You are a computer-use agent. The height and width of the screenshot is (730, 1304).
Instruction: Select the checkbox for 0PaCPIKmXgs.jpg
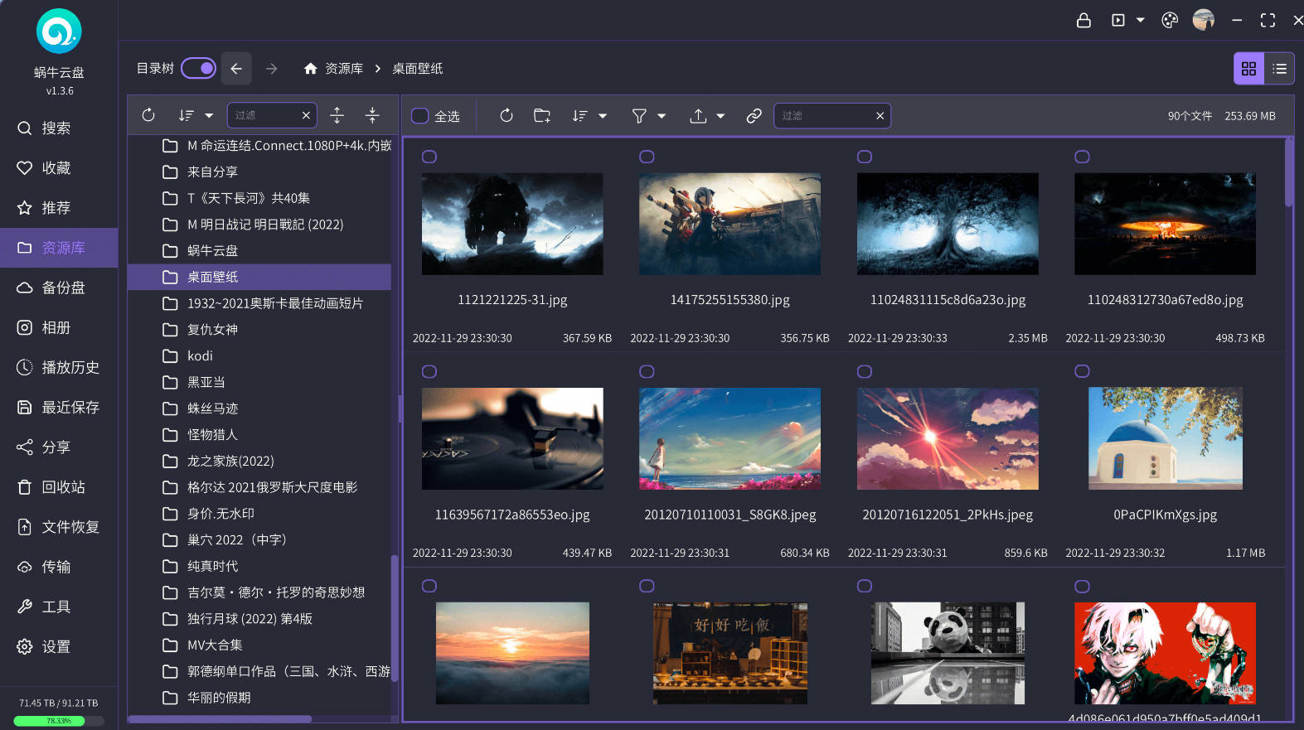pyautogui.click(x=1082, y=371)
